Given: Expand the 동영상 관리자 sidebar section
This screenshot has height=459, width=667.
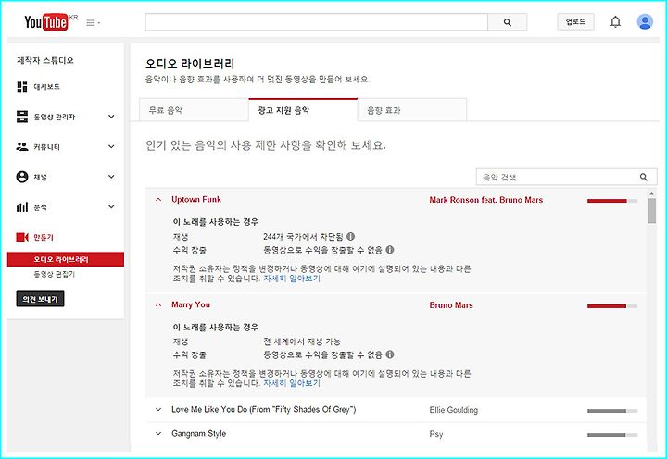Looking at the screenshot, I should coord(111,117).
